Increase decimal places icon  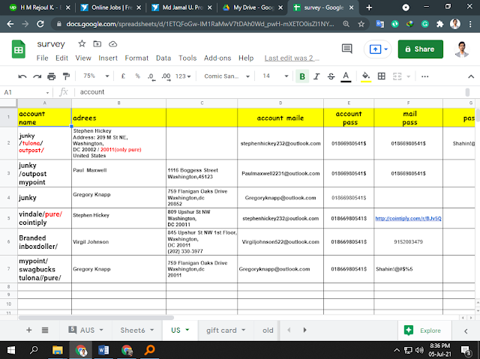[x=166, y=76]
